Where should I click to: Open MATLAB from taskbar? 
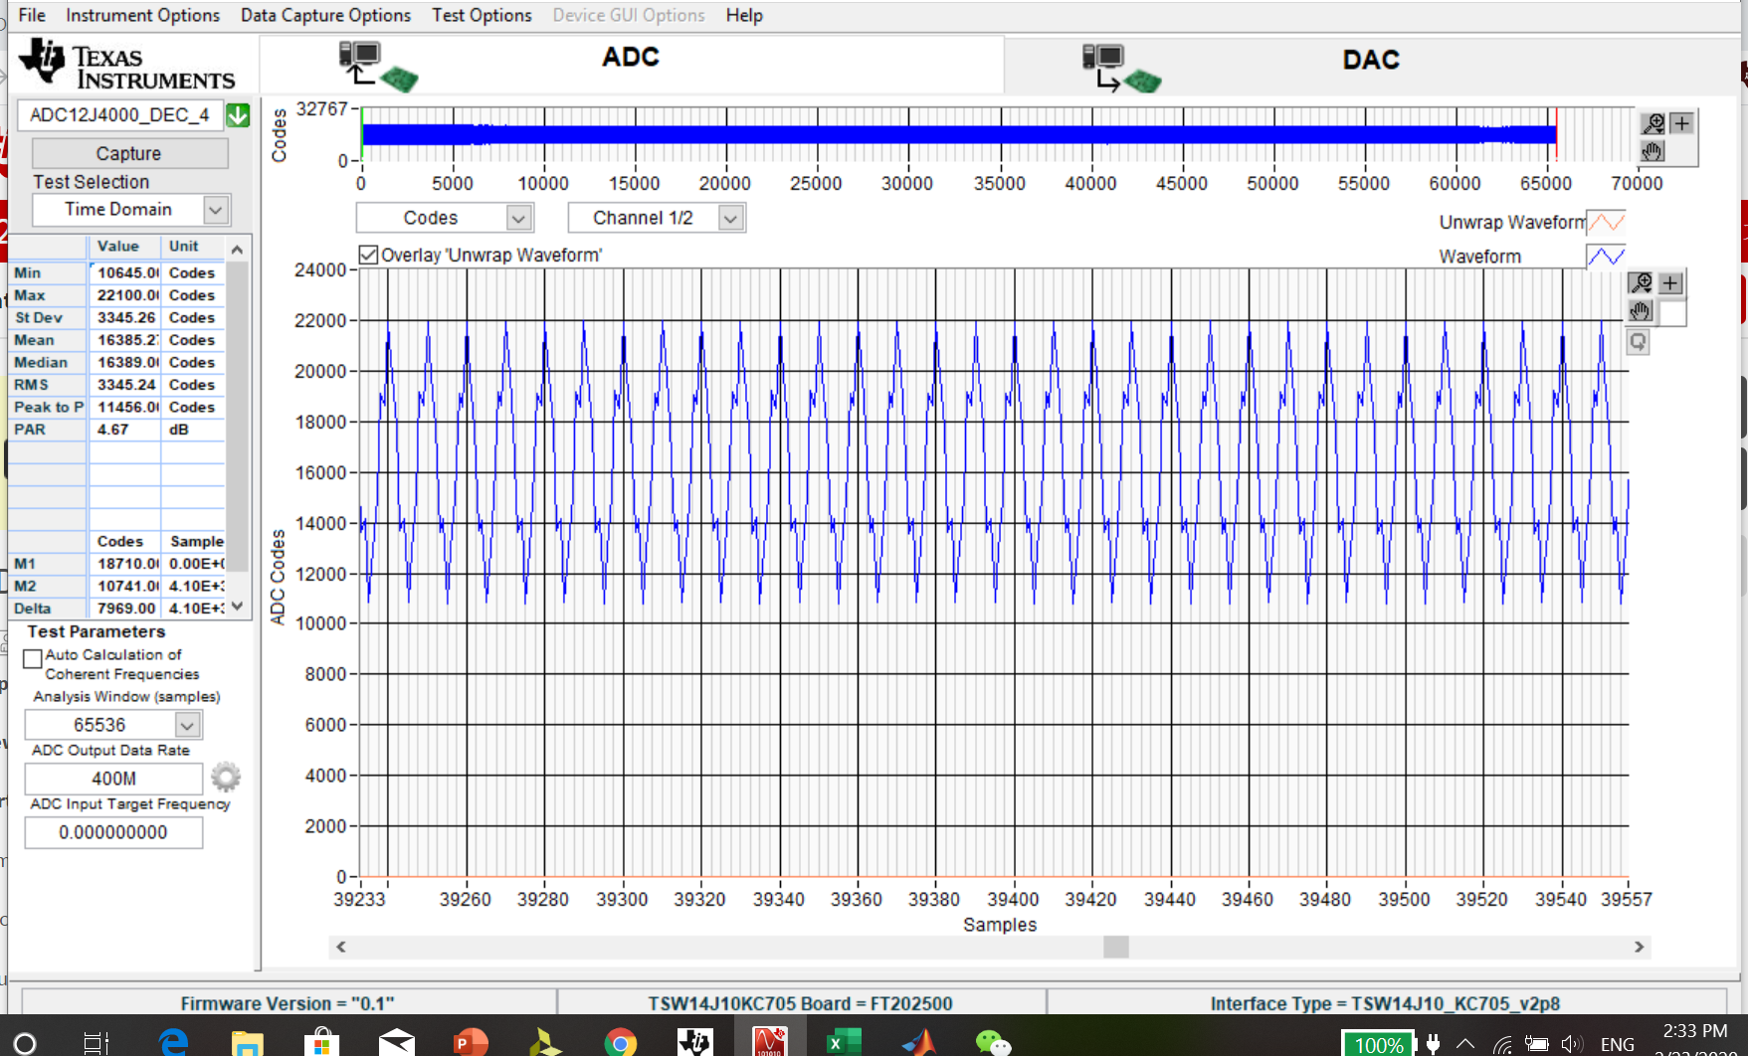919,1042
